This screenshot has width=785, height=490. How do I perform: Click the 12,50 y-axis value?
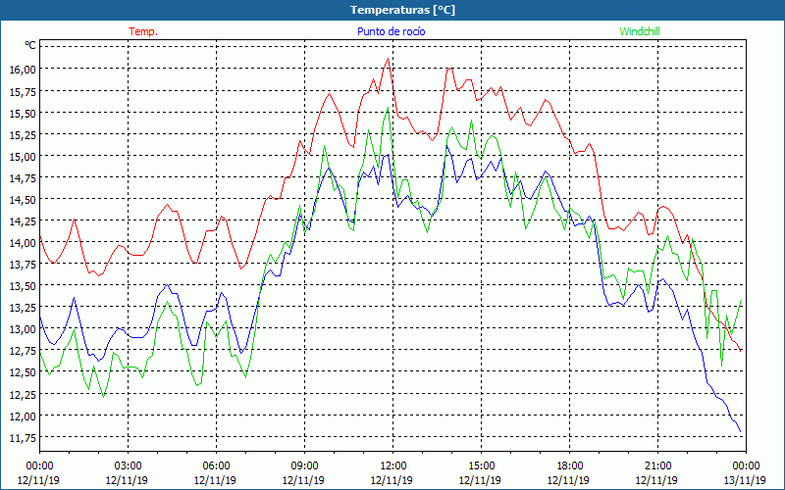[23, 373]
